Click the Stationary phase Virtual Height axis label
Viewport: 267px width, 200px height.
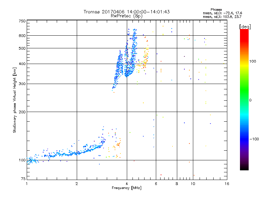15,100
